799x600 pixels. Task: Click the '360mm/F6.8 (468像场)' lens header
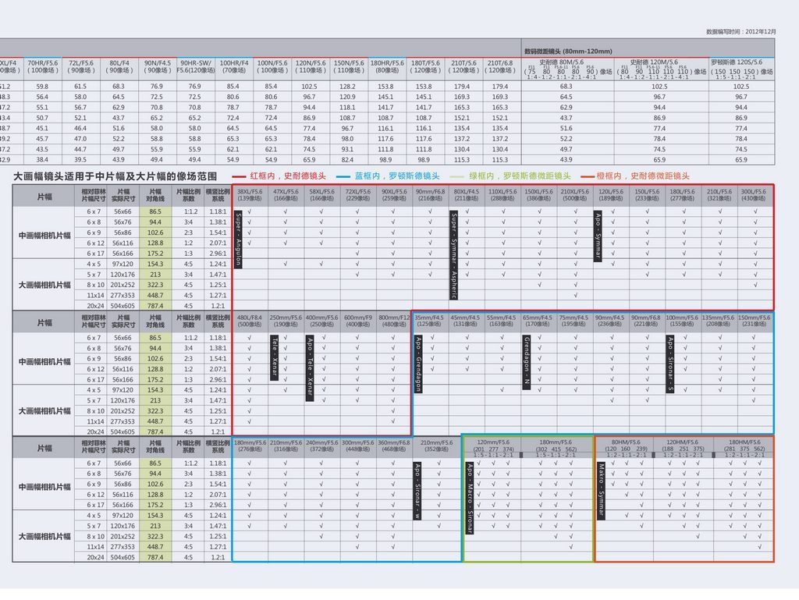[x=393, y=446]
